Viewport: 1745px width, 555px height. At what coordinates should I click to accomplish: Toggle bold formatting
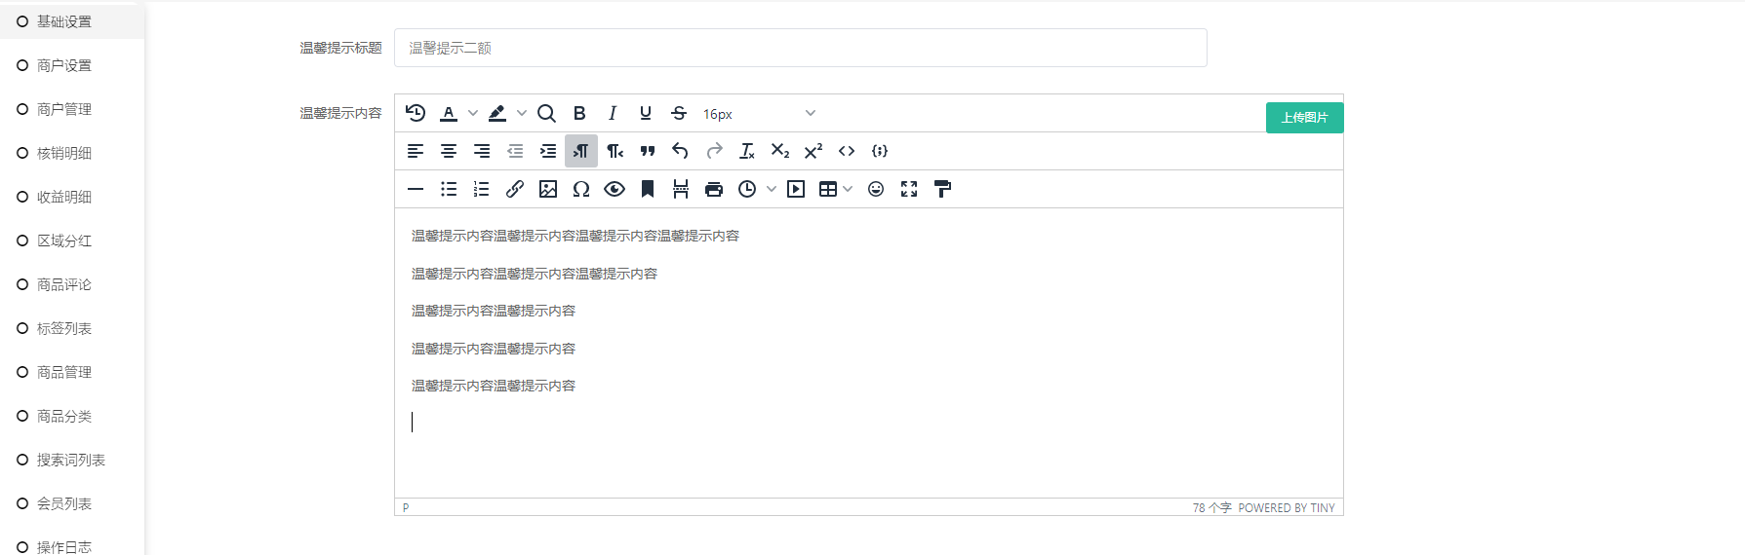[579, 113]
